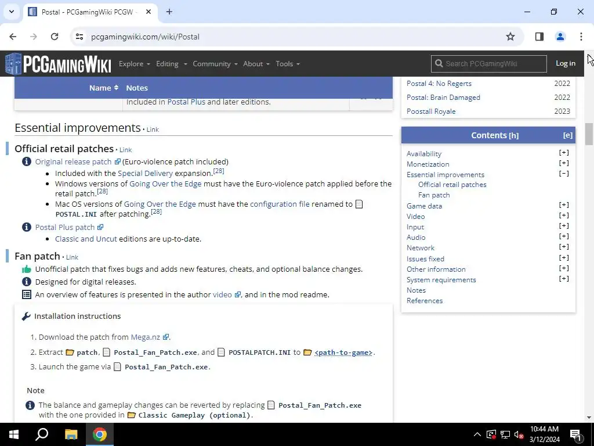Open Classic and Uncut link
594x446 pixels.
(86, 239)
